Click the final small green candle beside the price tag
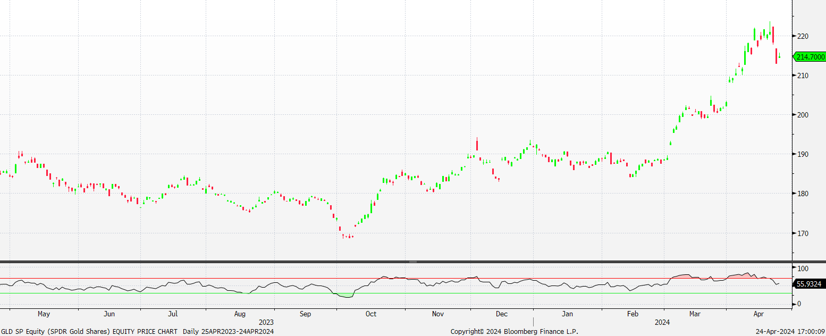The height and width of the screenshot is (336, 826). (x=779, y=55)
